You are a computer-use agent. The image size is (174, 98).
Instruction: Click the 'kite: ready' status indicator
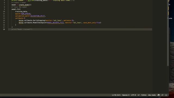[152, 95]
